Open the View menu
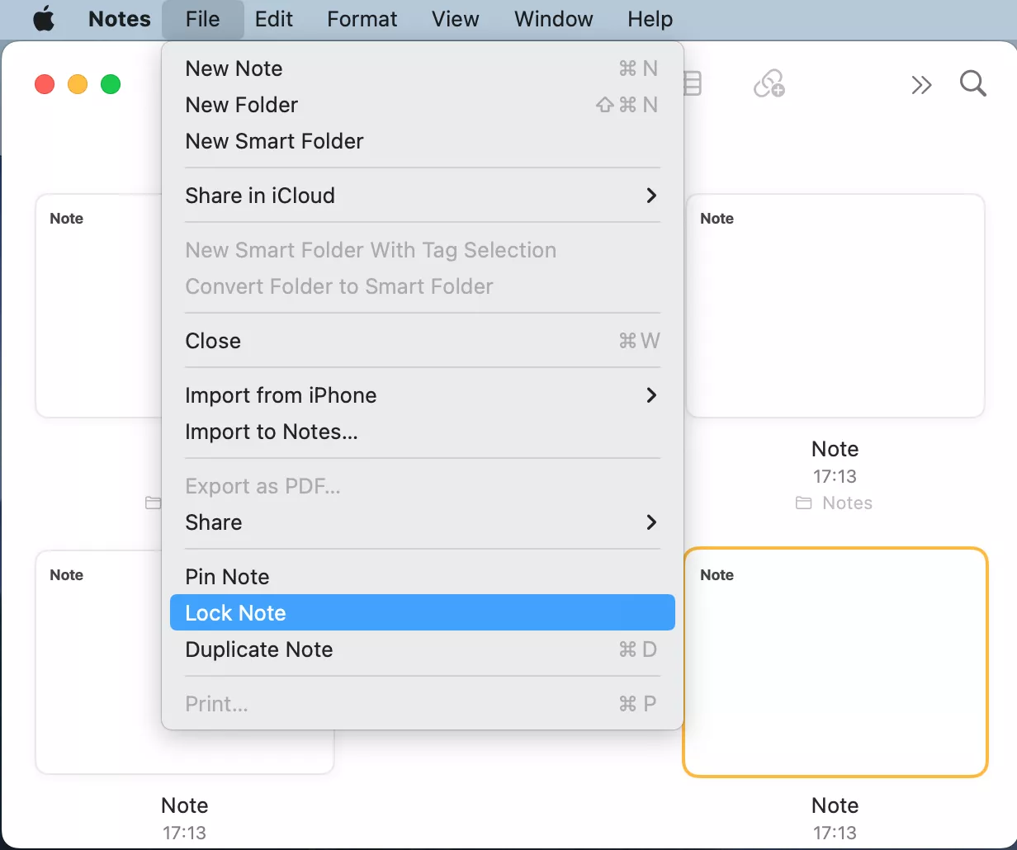This screenshot has height=850, width=1017. (456, 19)
